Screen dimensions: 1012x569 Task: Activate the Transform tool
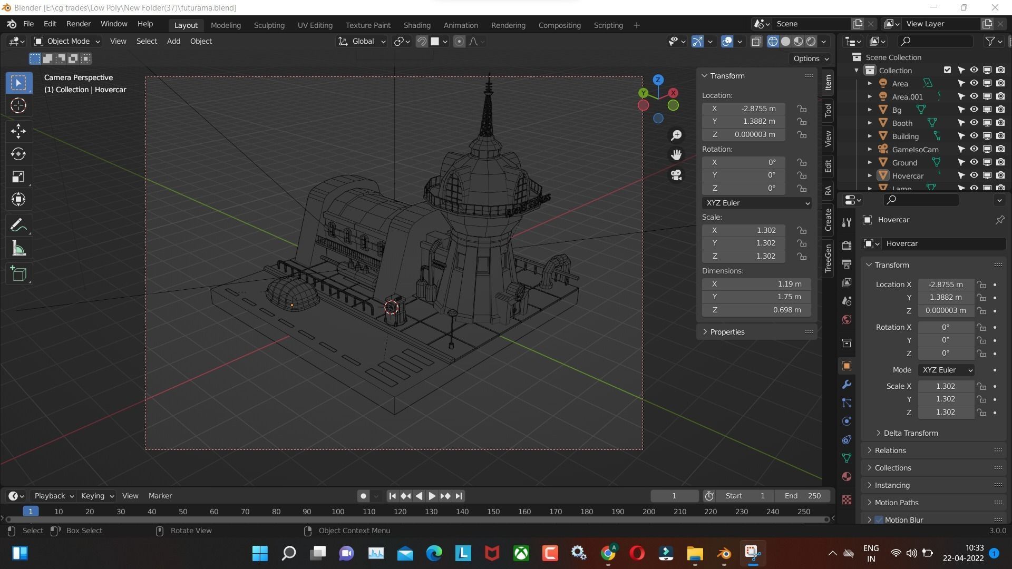18,199
